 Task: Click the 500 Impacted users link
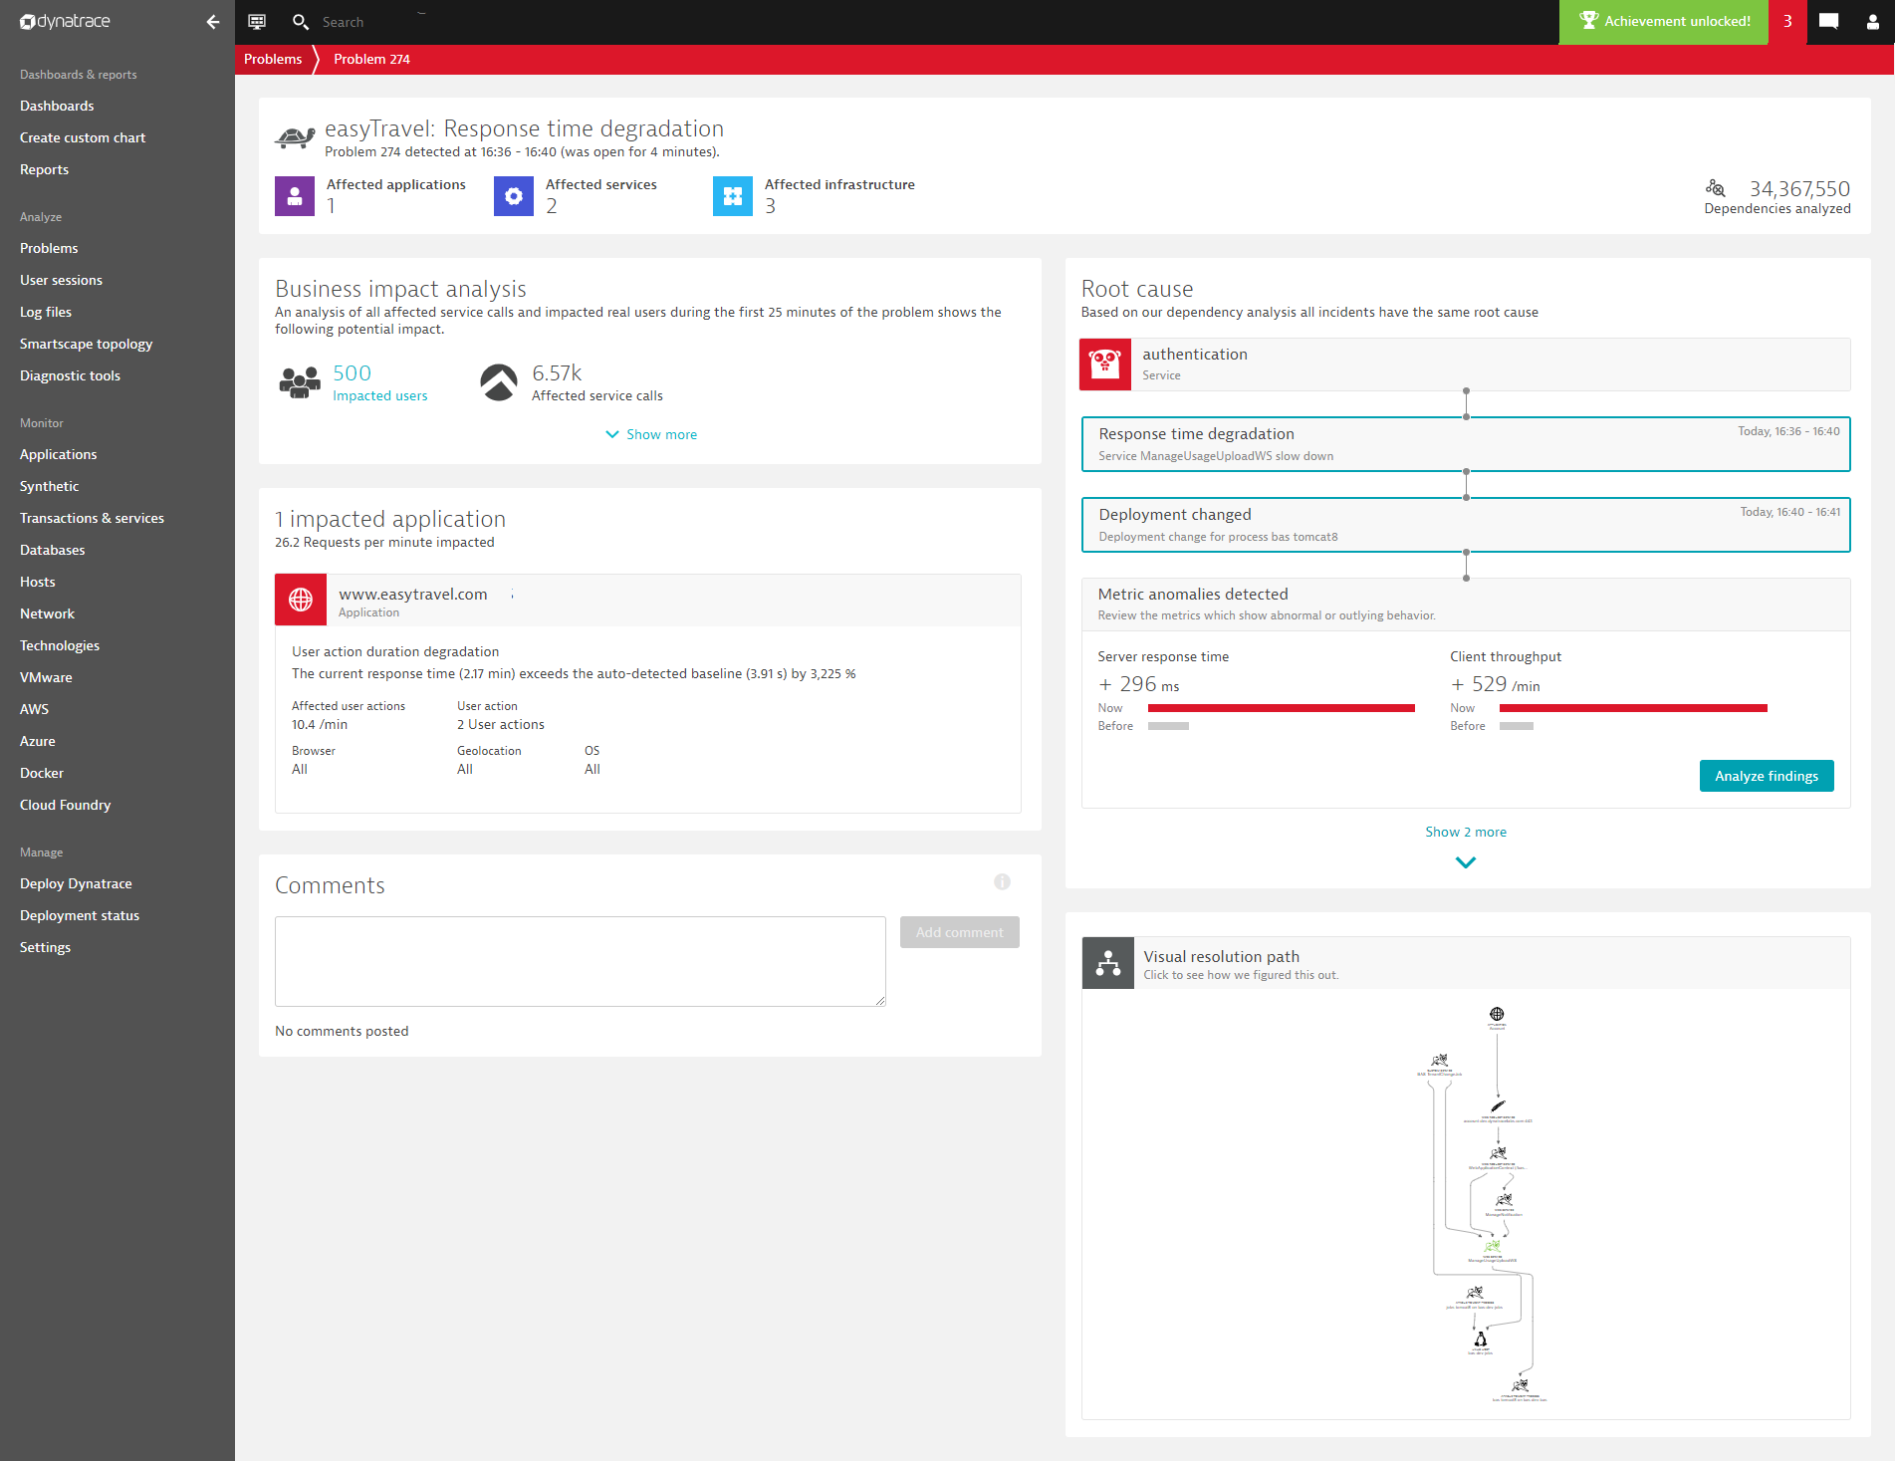379,382
